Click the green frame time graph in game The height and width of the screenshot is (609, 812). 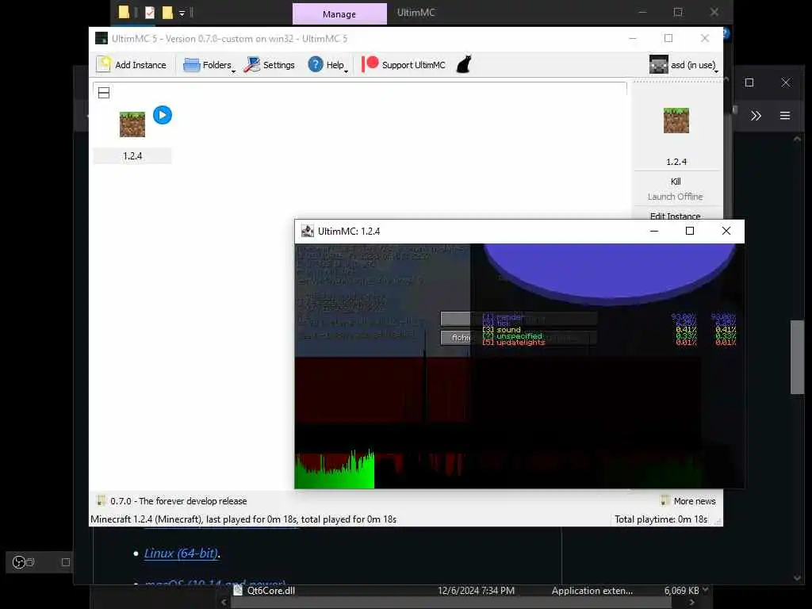335,470
